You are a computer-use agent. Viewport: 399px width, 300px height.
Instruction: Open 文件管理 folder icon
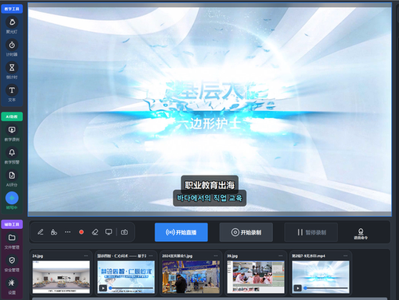pos(12,238)
